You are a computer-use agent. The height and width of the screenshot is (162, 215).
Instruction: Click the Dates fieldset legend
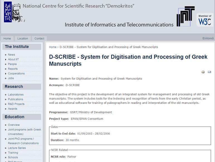[x=55, y=127]
